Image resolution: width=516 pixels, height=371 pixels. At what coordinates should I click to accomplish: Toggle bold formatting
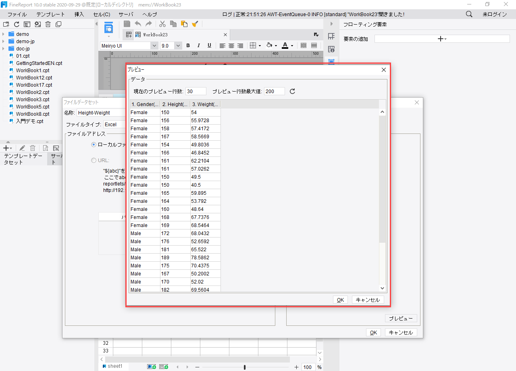[x=188, y=46]
